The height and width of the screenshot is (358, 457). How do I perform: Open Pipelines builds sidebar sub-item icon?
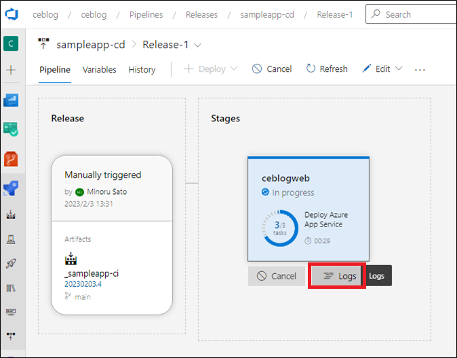pos(11,215)
